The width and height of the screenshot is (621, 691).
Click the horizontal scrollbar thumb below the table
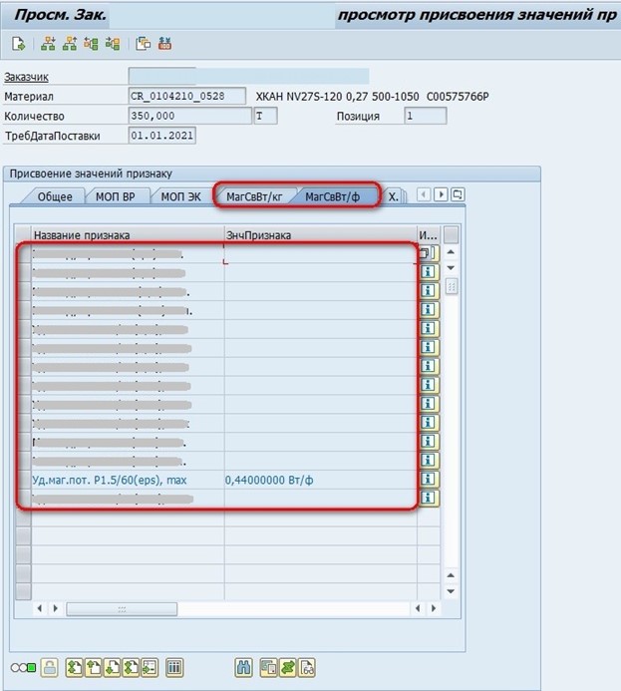122,609
